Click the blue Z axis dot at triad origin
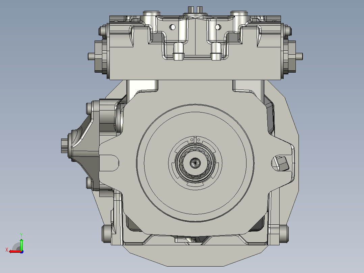 tap(22, 252)
